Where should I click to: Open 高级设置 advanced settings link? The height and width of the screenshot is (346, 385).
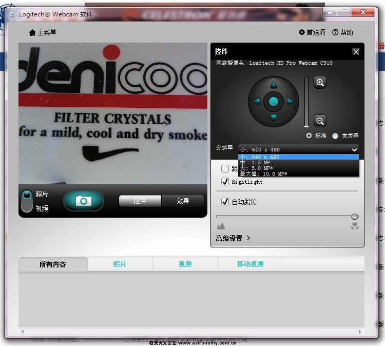(233, 238)
